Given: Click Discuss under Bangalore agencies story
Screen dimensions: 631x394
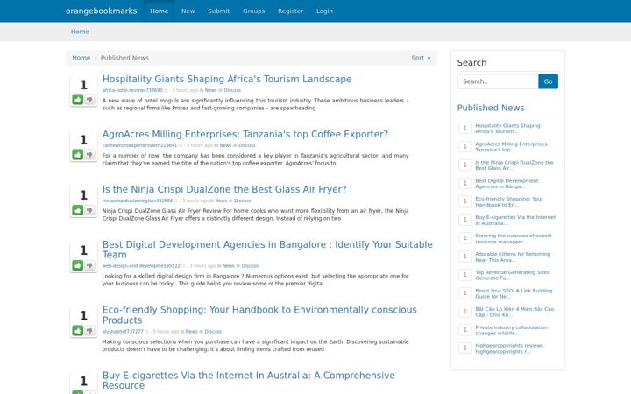Looking at the screenshot, I should tap(250, 266).
